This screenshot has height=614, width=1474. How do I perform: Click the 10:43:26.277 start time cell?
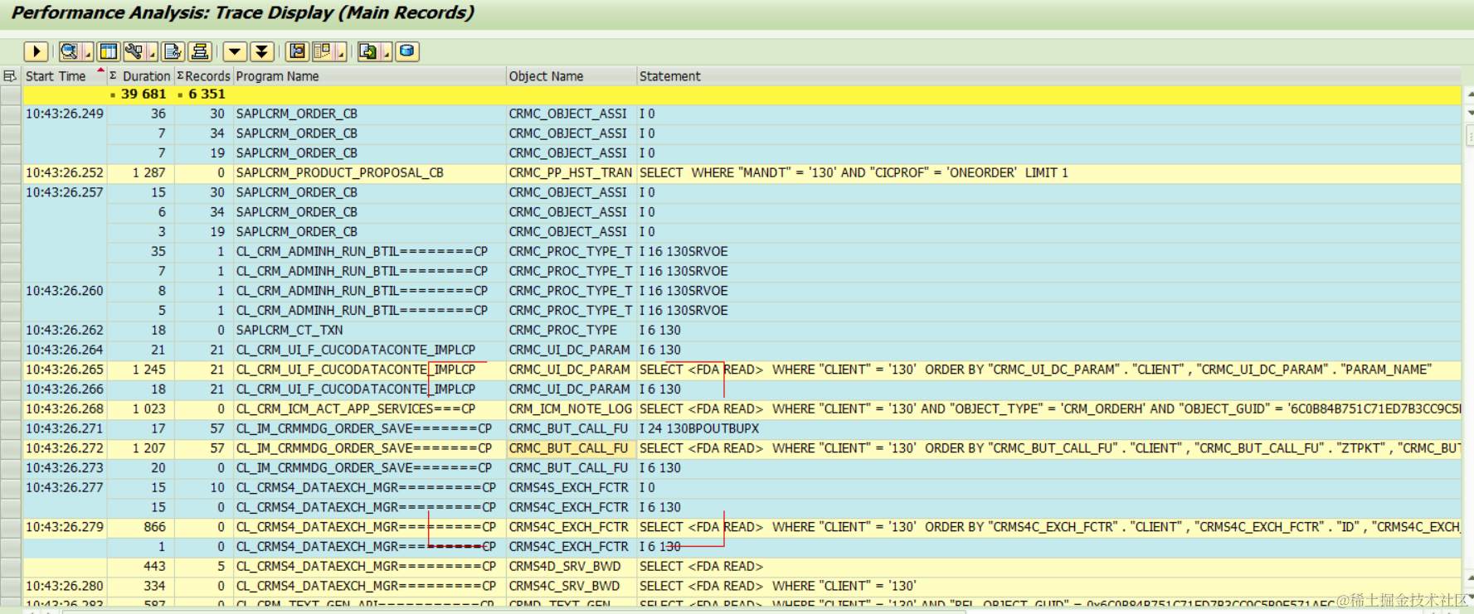65,488
